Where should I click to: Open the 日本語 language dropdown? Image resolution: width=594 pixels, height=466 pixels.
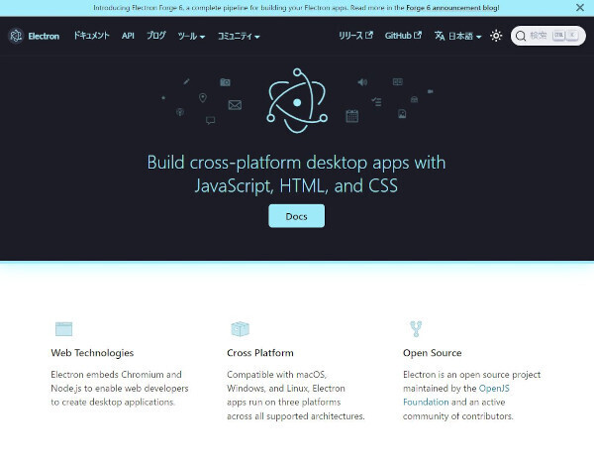click(457, 36)
